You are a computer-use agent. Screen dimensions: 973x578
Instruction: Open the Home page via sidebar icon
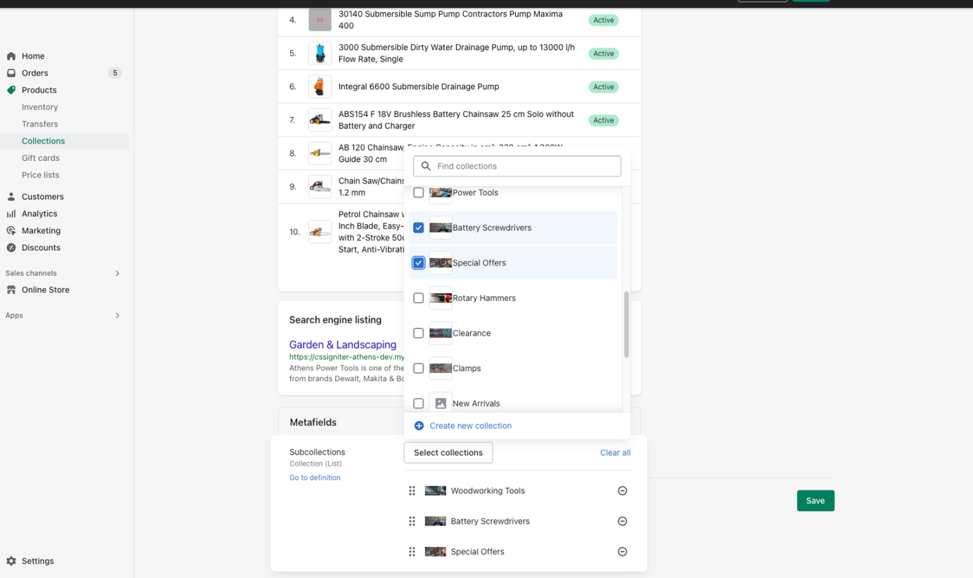tap(11, 56)
